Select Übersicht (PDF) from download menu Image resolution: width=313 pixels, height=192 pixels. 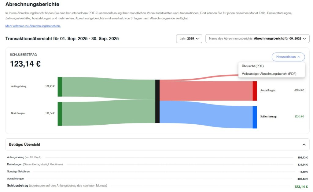click(253, 66)
